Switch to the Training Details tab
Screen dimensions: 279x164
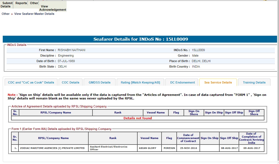(254, 82)
